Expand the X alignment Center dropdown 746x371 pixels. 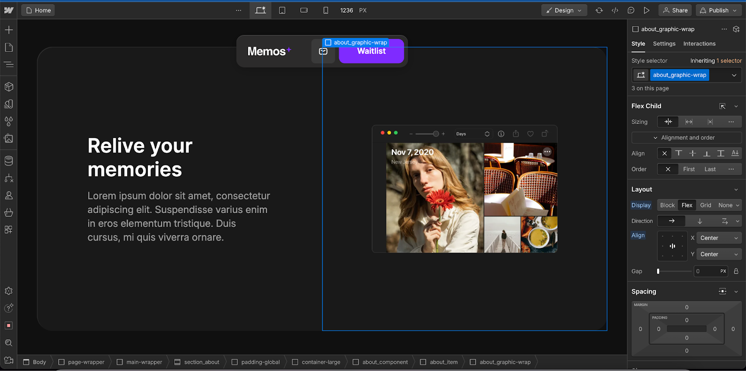pos(718,238)
